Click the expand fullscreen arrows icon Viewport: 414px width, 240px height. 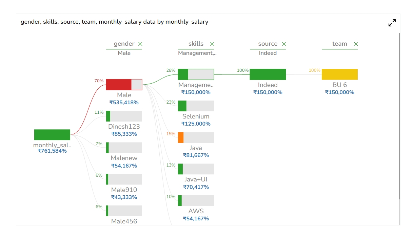pyautogui.click(x=392, y=23)
